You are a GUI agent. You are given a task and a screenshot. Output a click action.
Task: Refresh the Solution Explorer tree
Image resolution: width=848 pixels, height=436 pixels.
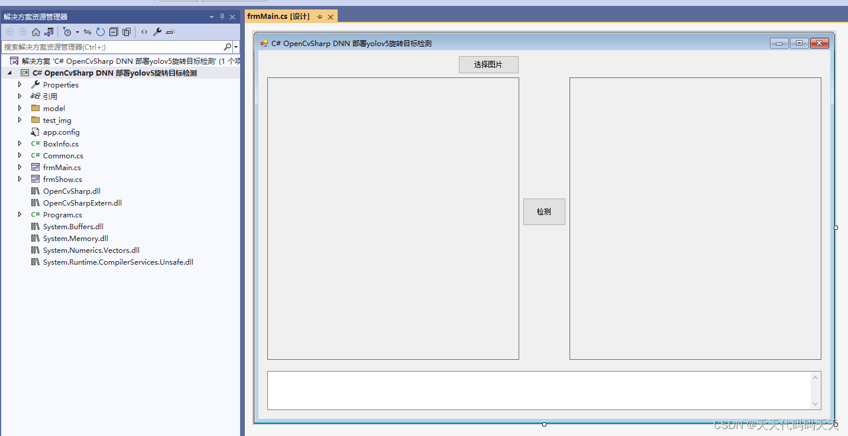(101, 32)
